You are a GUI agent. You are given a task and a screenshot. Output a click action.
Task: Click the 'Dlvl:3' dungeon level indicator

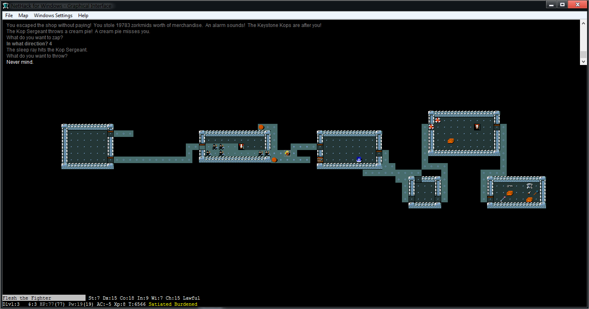(x=11, y=304)
